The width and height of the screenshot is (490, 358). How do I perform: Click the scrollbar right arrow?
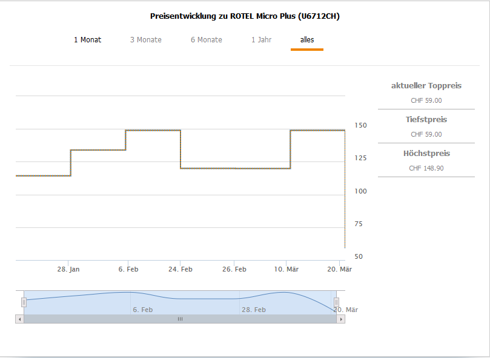click(341, 319)
